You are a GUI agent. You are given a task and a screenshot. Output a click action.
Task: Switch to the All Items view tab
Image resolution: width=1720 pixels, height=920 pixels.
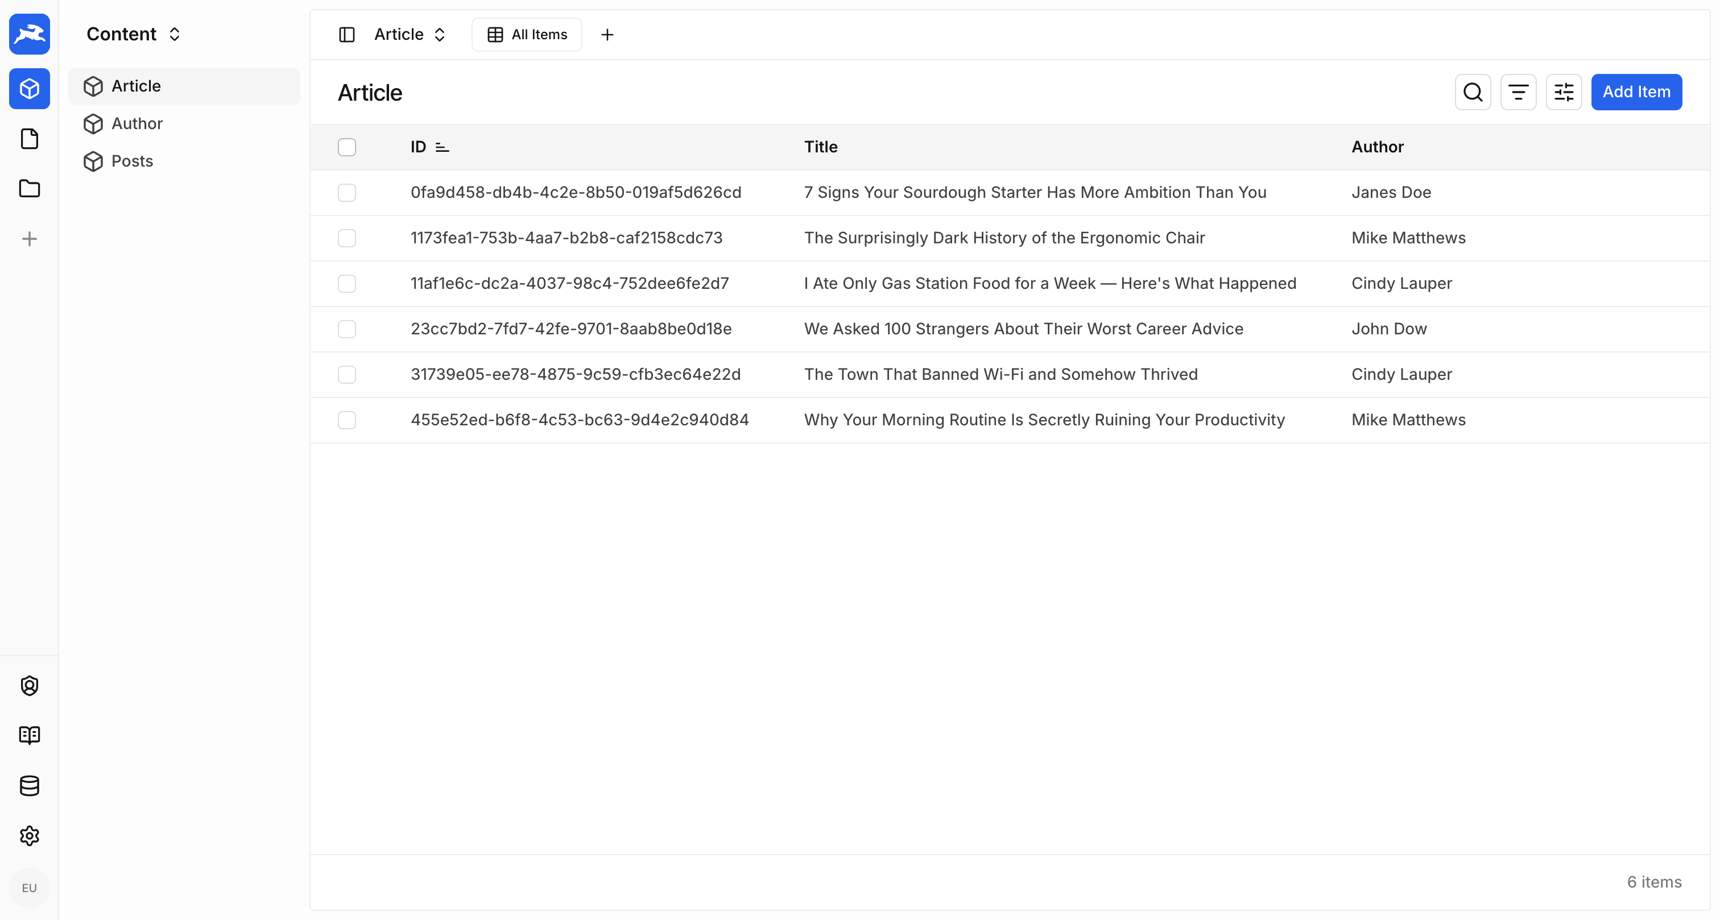(527, 35)
